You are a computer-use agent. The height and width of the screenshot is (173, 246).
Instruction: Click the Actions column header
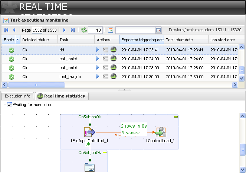(x=107, y=40)
